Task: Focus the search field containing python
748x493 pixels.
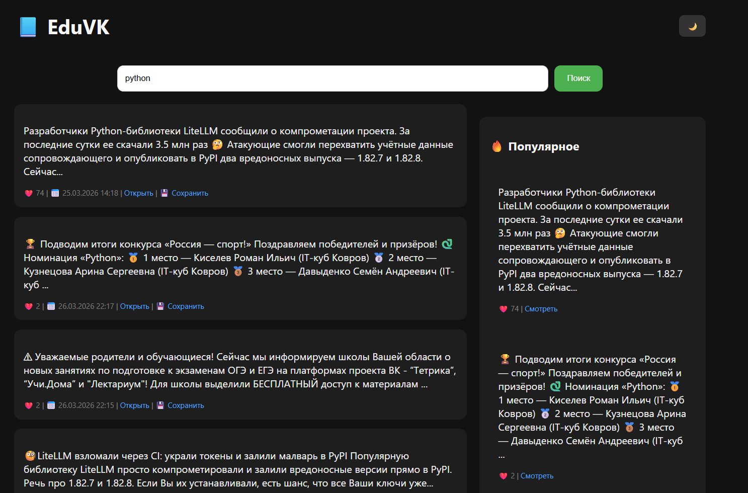Action: pyautogui.click(x=333, y=78)
